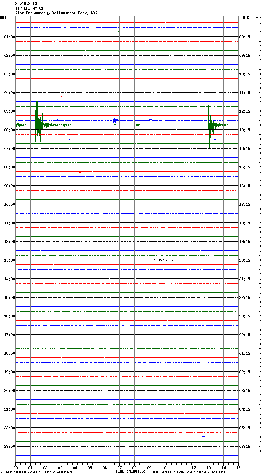Select the 04:00 MST row label

tap(10, 93)
